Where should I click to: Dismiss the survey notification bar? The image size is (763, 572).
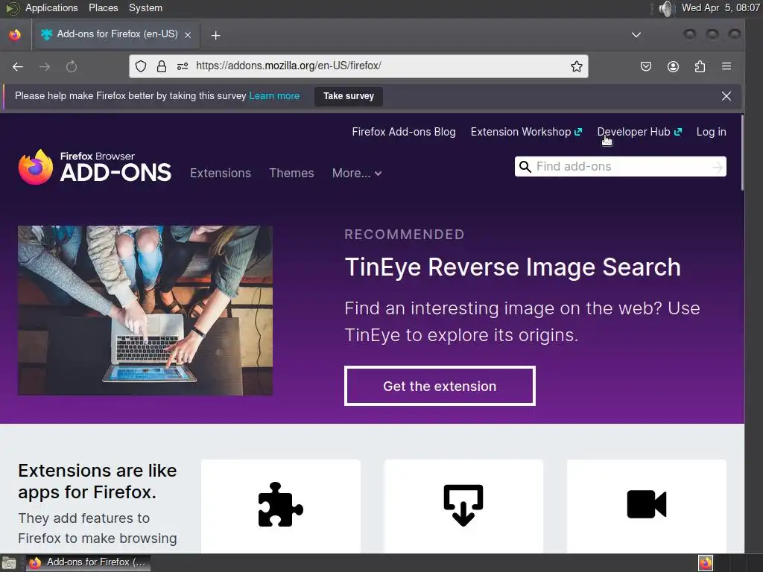pos(726,96)
